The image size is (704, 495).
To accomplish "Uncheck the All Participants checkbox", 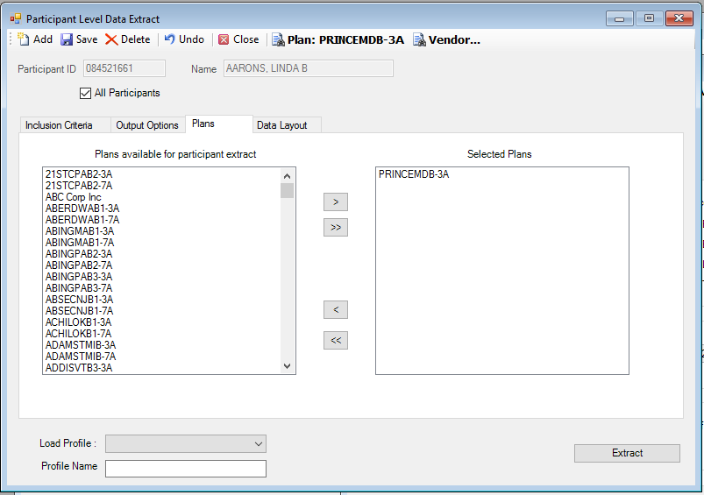I will (85, 93).
